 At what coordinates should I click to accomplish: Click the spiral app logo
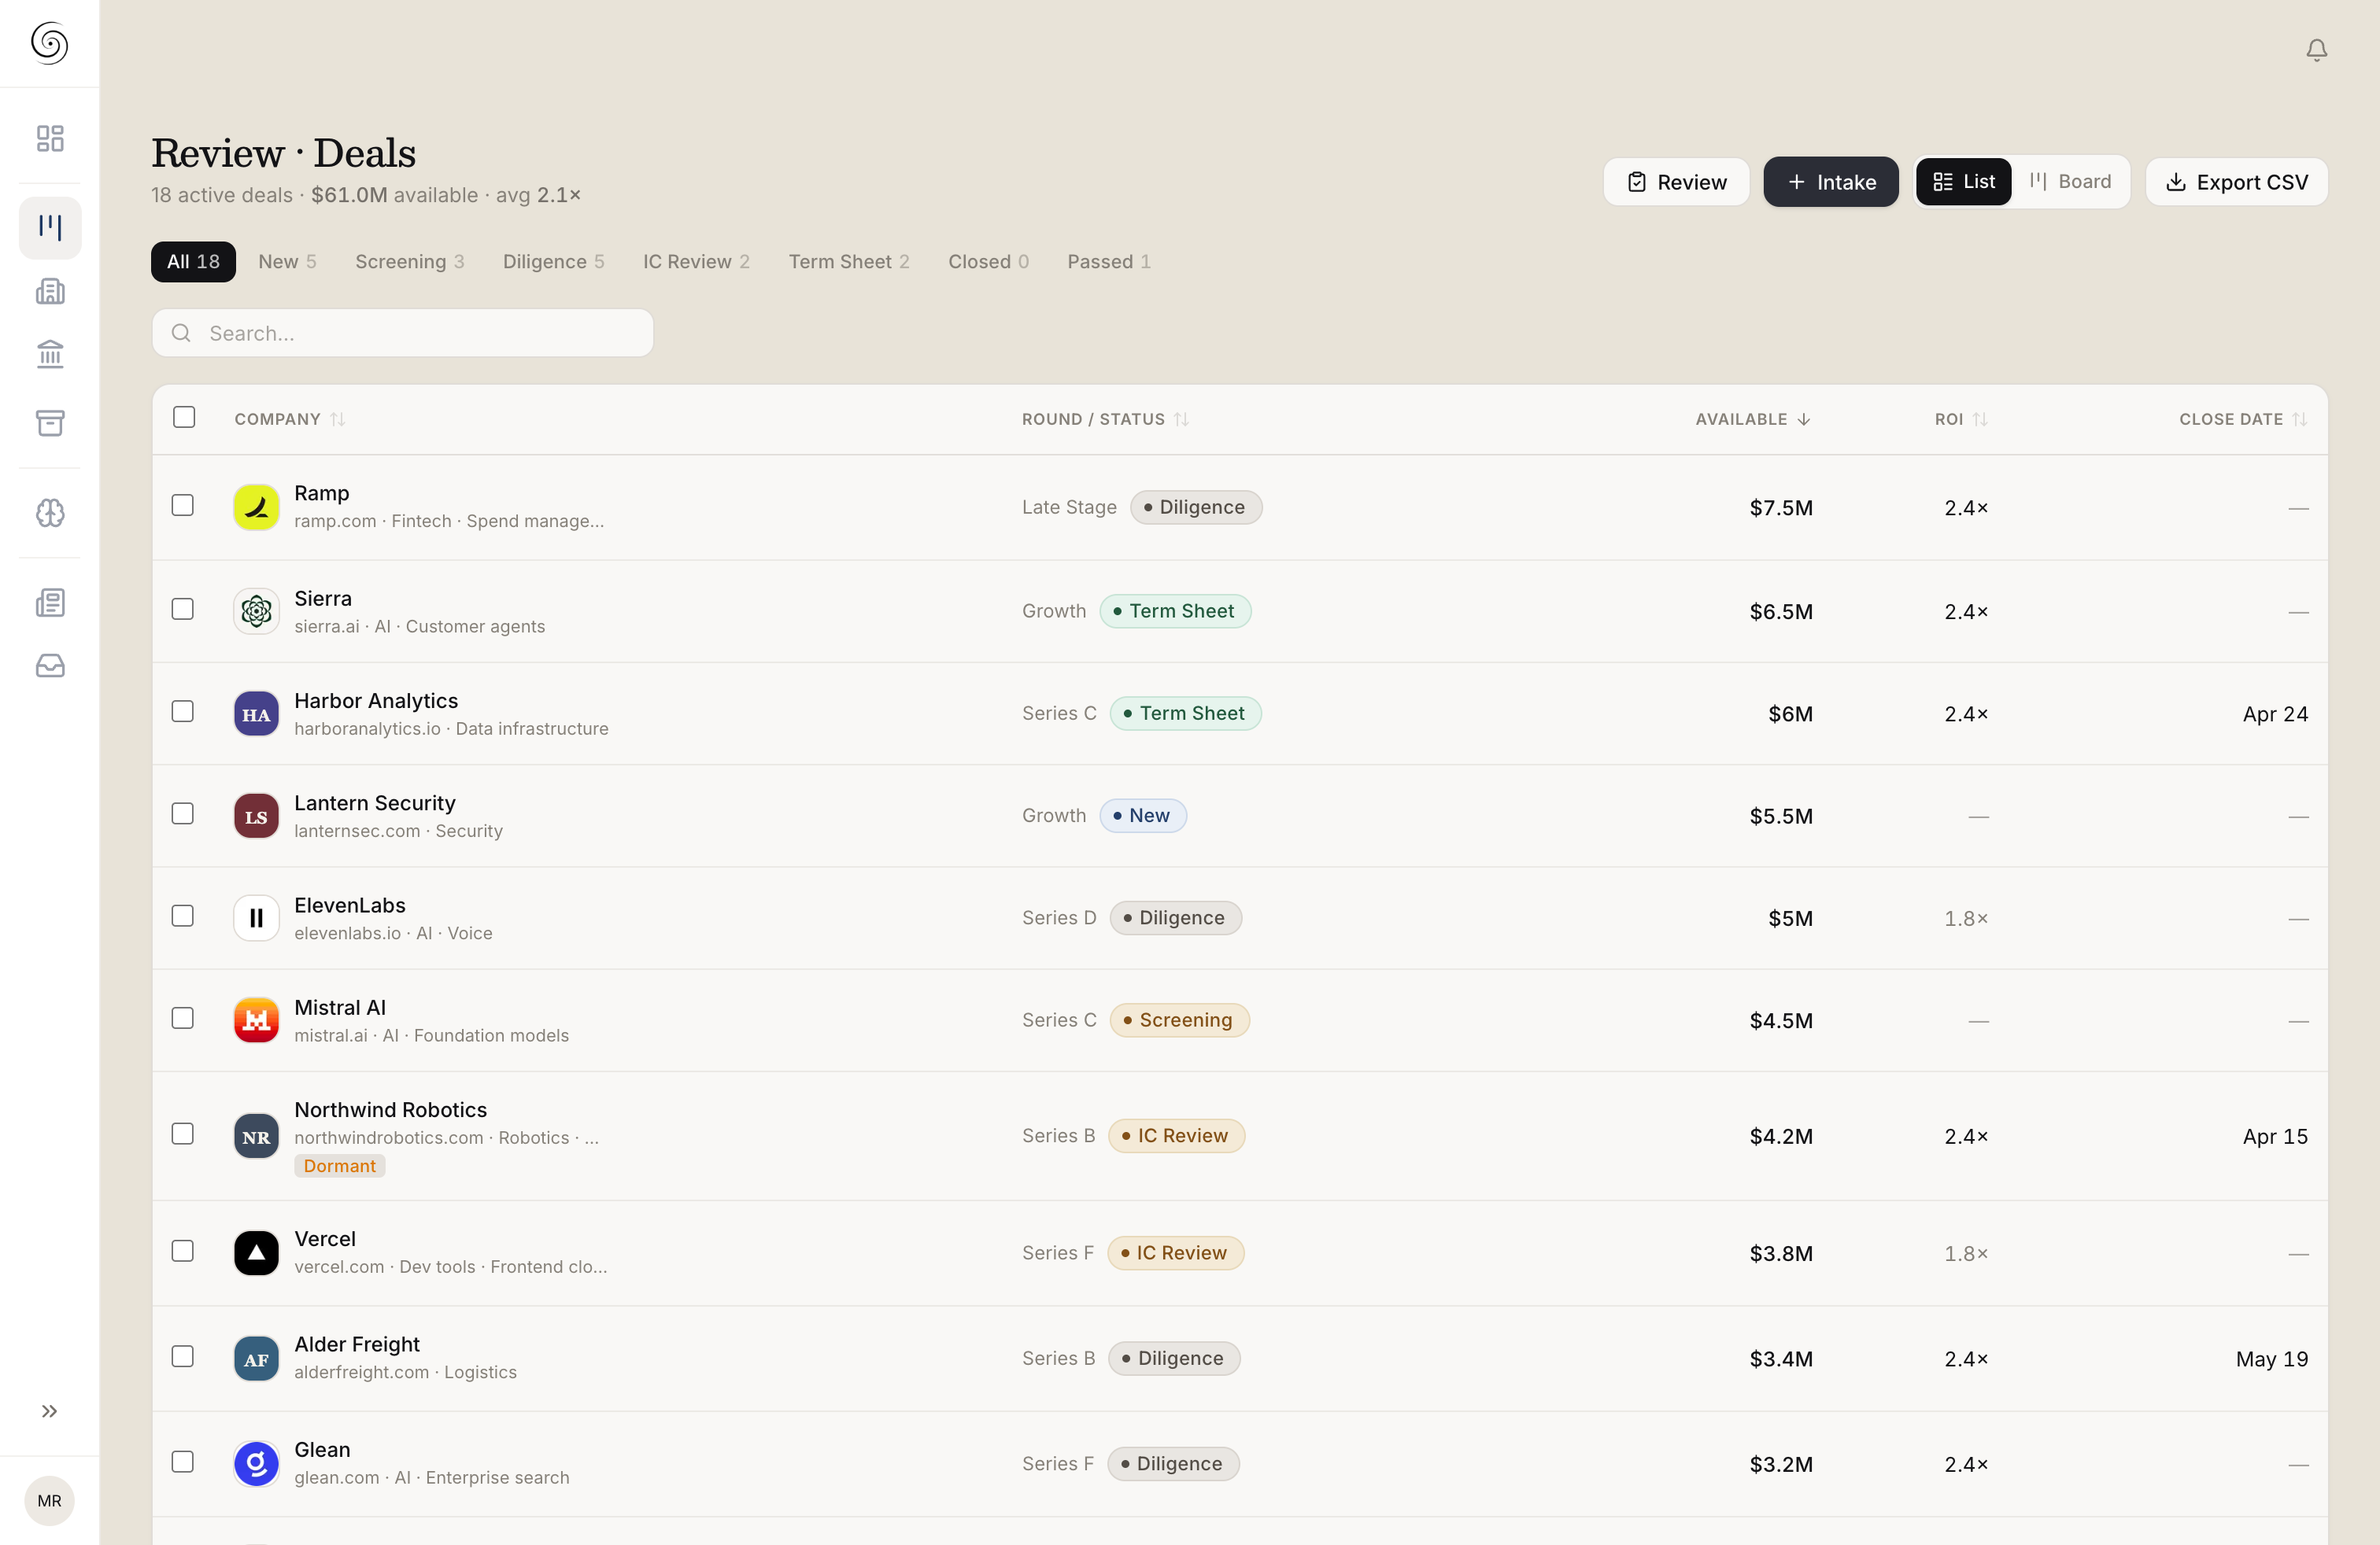pyautogui.click(x=50, y=43)
